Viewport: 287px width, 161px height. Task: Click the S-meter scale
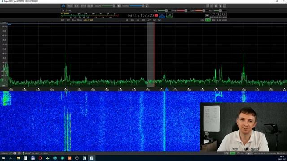pyautogui.click(x=90, y=15)
